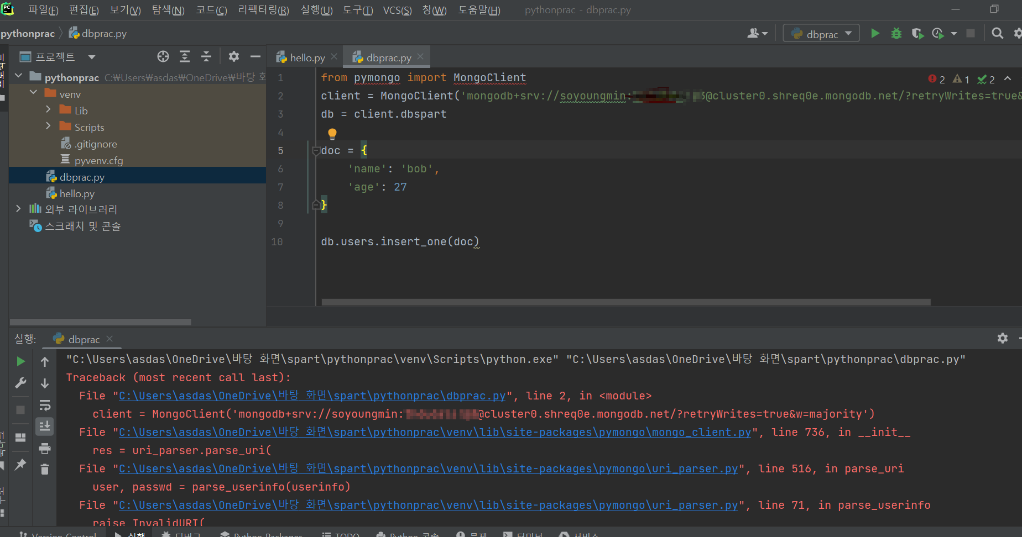Click restore layout icon in Run panel
This screenshot has width=1022, height=537.
click(20, 438)
